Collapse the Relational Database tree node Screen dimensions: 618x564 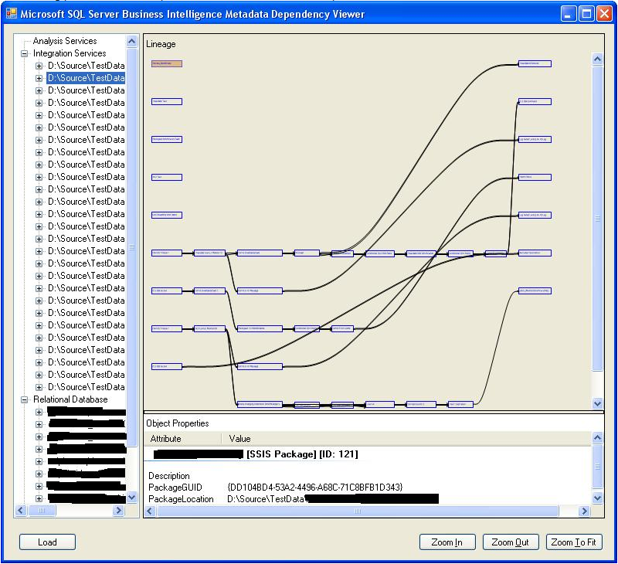(25, 399)
